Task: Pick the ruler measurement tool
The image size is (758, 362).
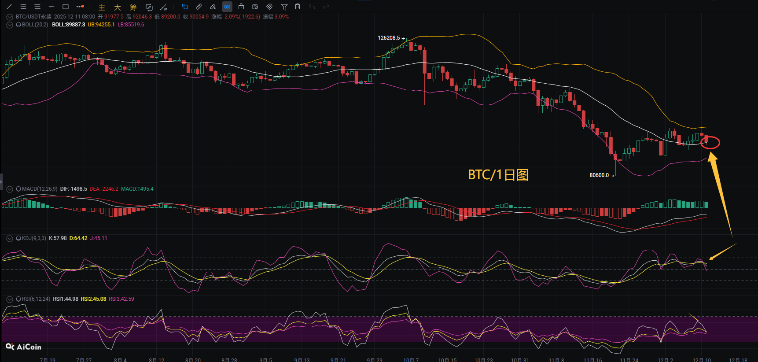Action: pos(199,7)
